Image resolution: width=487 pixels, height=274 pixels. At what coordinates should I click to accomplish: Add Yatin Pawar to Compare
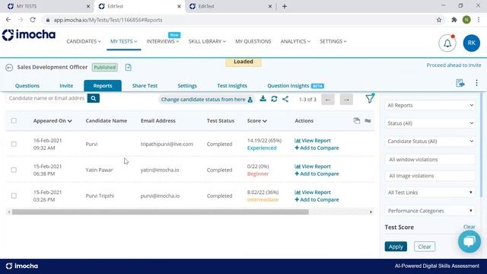[317, 174]
